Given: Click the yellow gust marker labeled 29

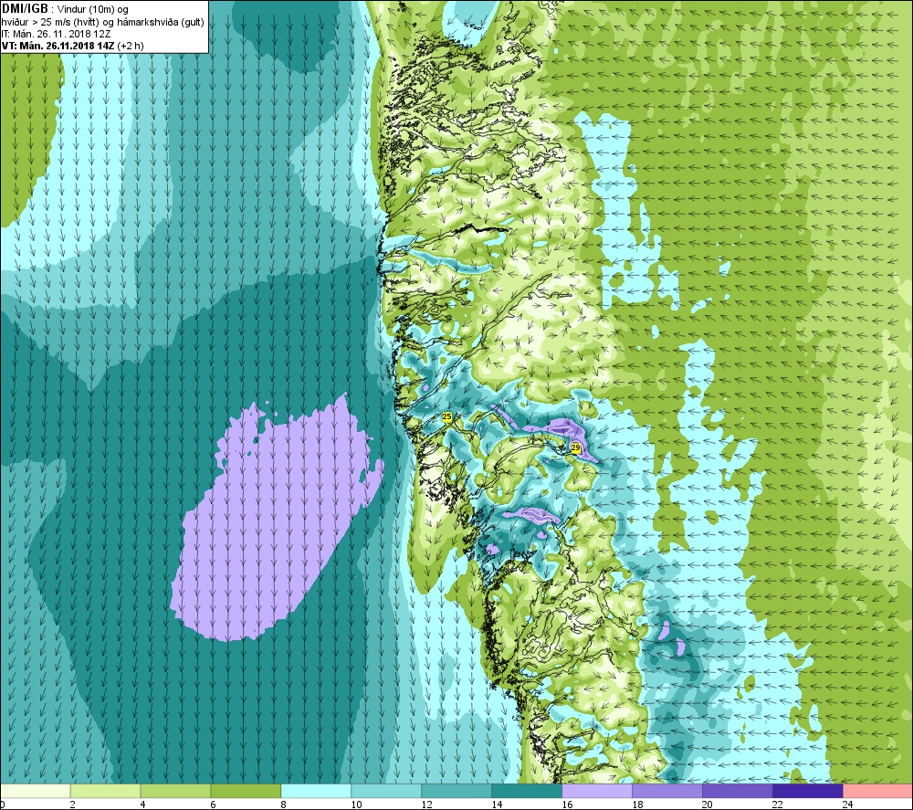Looking at the screenshot, I should pyautogui.click(x=575, y=447).
